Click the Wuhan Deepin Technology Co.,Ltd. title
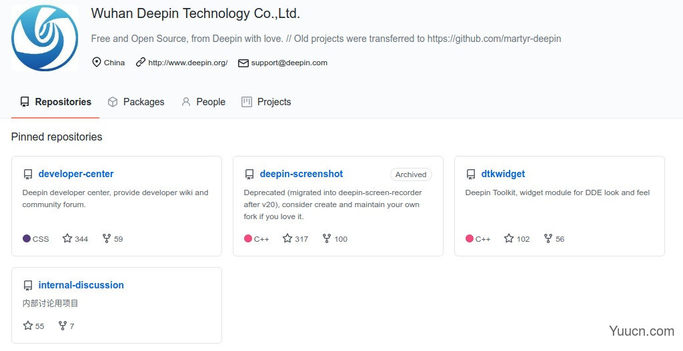 click(x=195, y=13)
